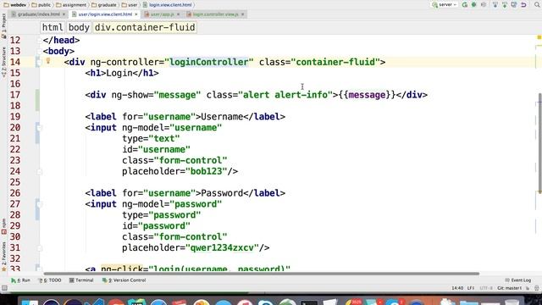Collapse the fold end marker on line 31
Screen dimensions: 542x305
click(39, 248)
